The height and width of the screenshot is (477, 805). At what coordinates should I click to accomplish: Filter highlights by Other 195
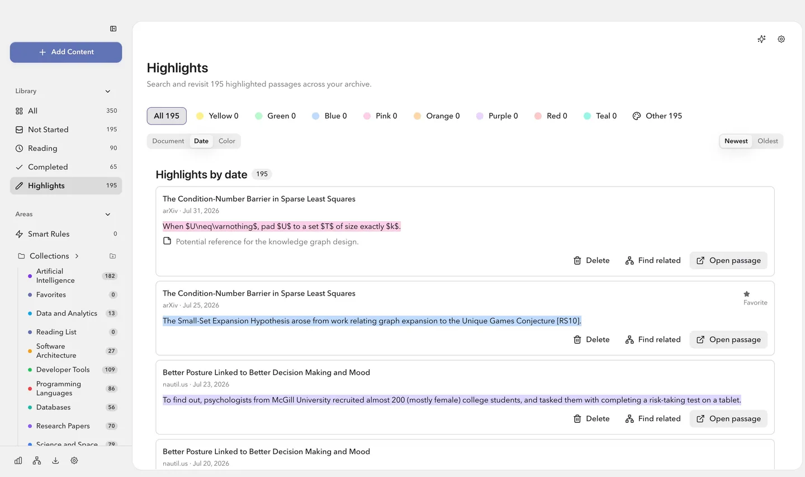click(657, 116)
